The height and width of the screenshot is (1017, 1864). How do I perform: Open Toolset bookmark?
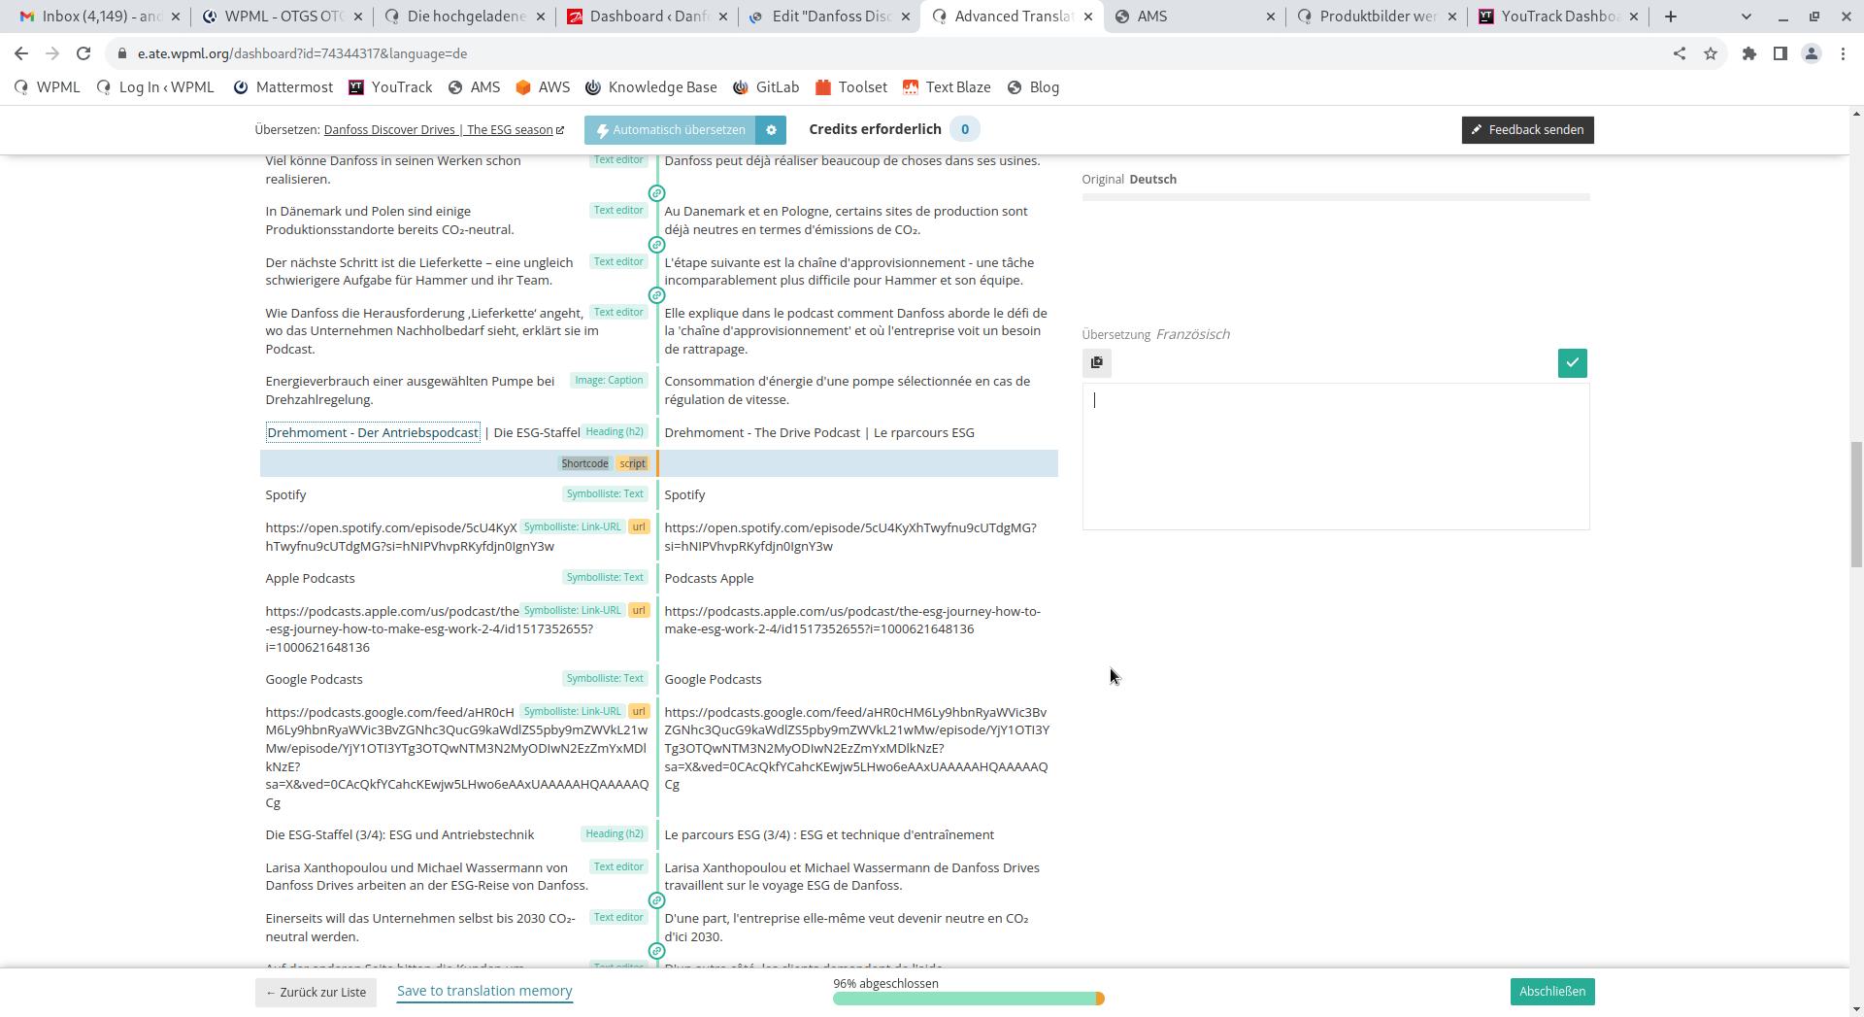(851, 87)
